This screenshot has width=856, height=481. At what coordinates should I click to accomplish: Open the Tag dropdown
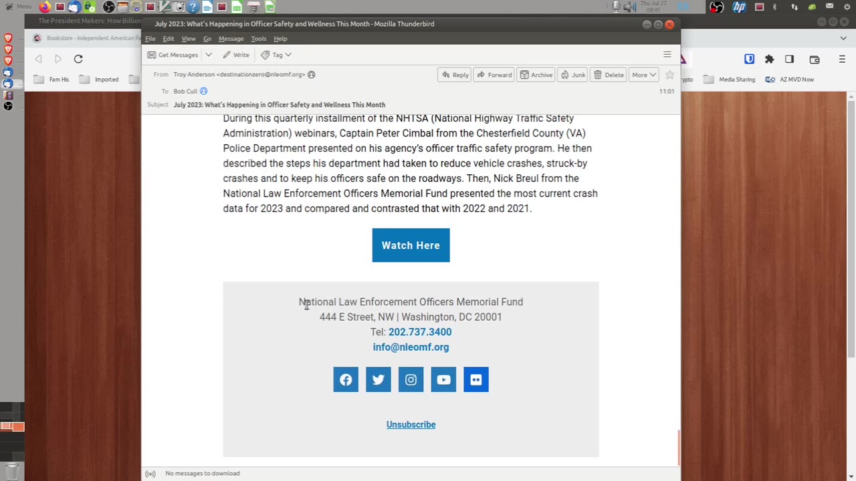[x=276, y=55]
